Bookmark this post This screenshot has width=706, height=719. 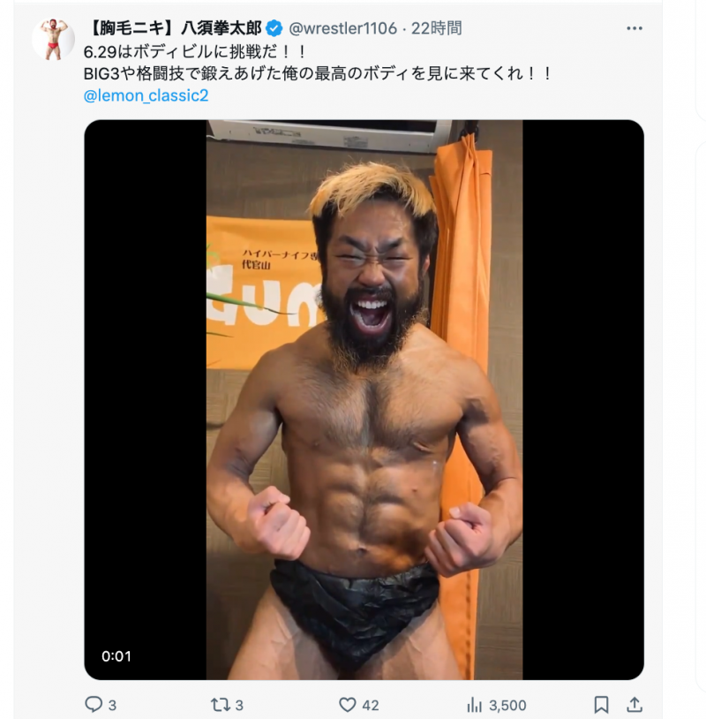click(x=601, y=704)
